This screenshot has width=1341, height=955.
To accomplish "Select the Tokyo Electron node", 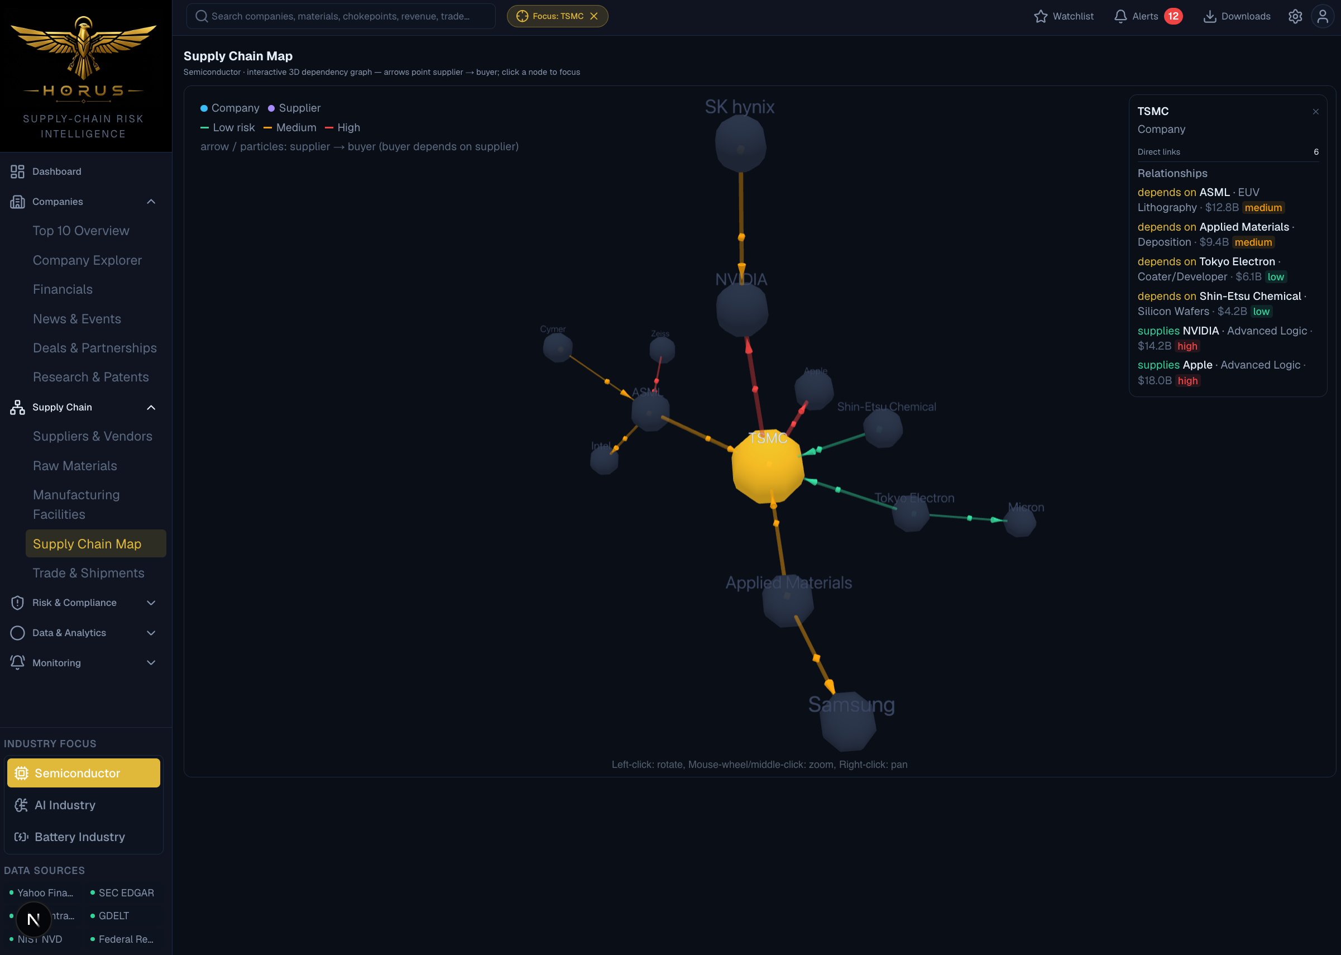I will click(911, 513).
